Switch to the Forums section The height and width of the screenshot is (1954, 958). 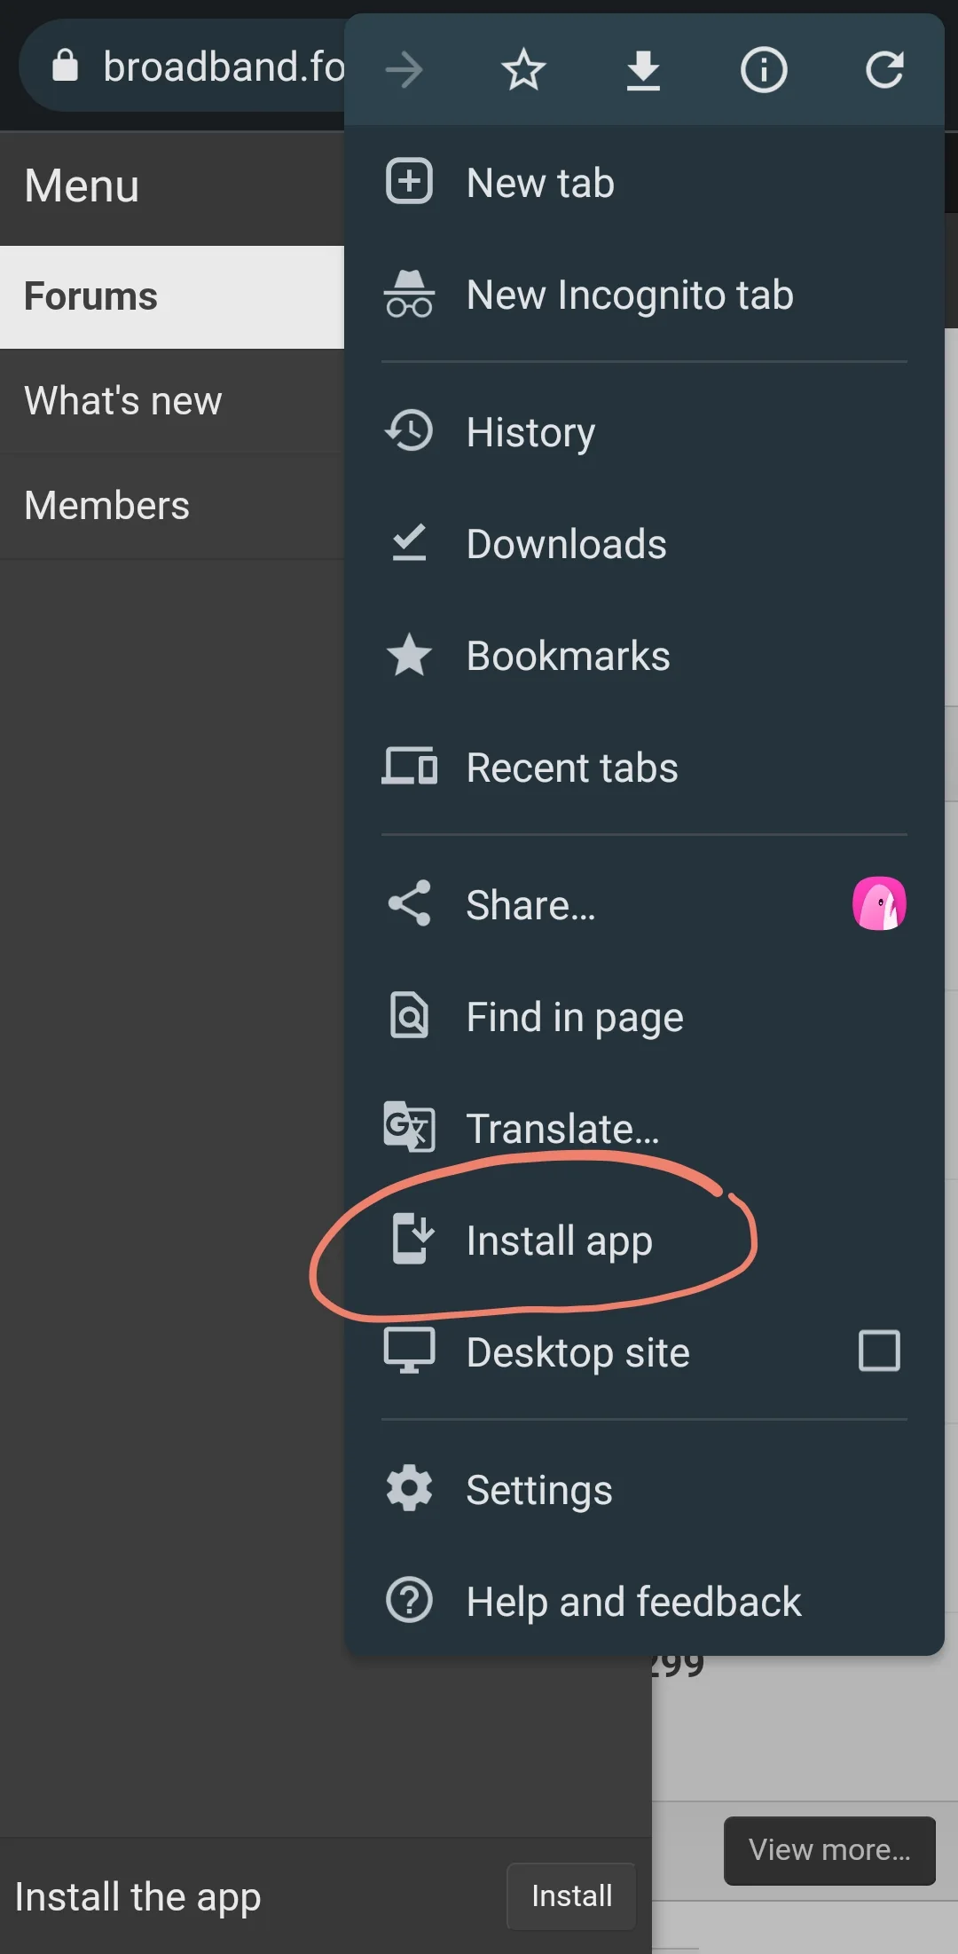pos(90,296)
